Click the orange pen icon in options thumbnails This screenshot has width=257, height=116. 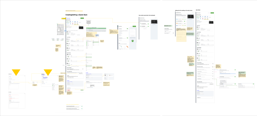coord(127,47)
